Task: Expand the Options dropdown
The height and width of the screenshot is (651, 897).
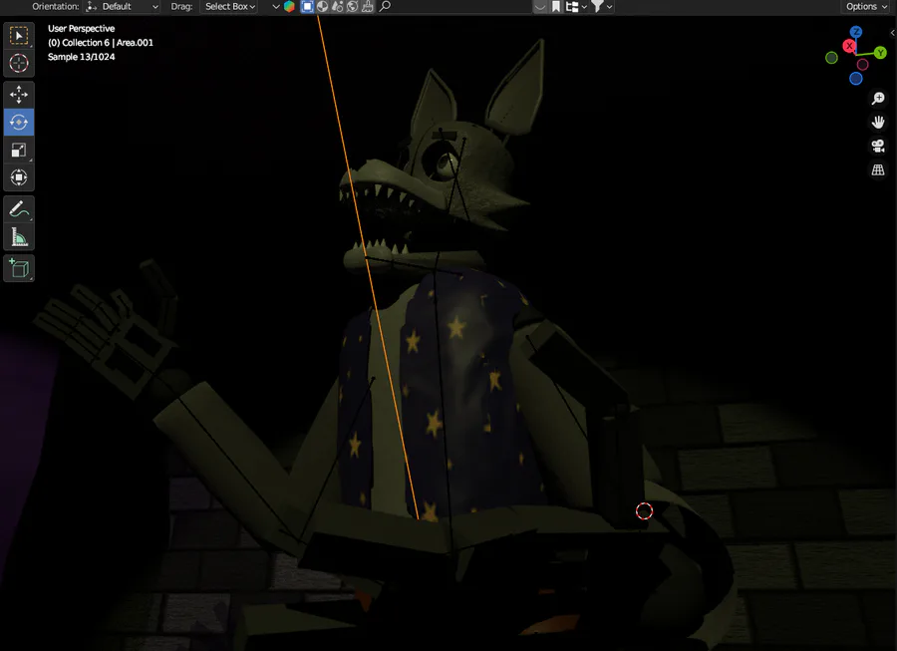Action: click(866, 6)
